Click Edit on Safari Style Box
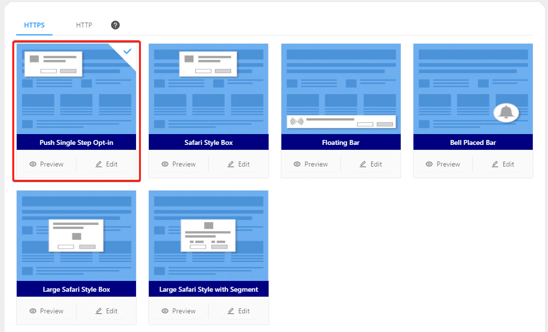 click(x=239, y=164)
